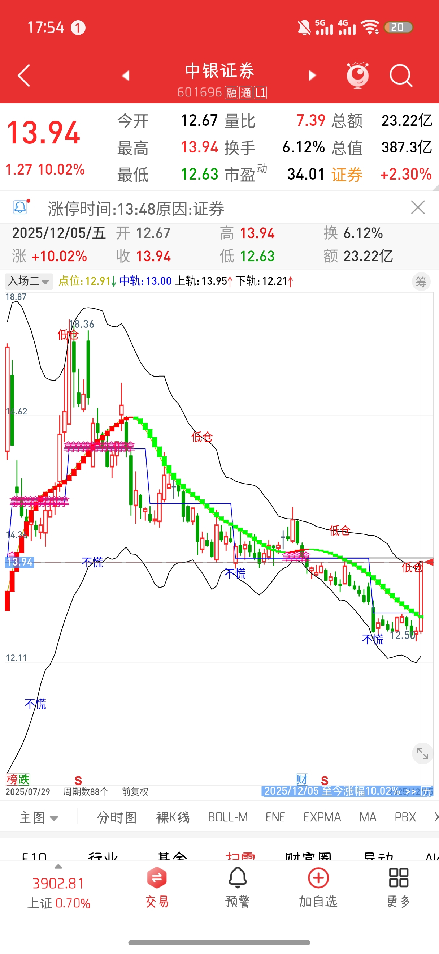Go to next stock with right triangle
439x954 pixels.
tap(313, 76)
